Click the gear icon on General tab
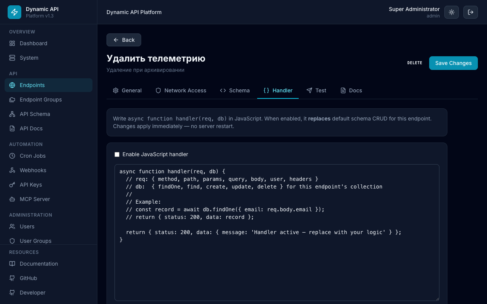Viewport: 487px width, 304px height. tap(116, 90)
